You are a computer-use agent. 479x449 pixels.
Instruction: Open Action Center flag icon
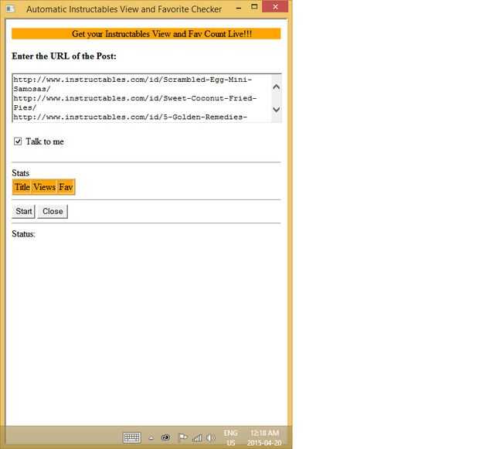(x=182, y=437)
